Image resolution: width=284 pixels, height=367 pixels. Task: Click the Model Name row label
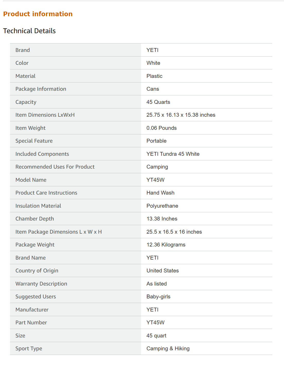(x=31, y=180)
